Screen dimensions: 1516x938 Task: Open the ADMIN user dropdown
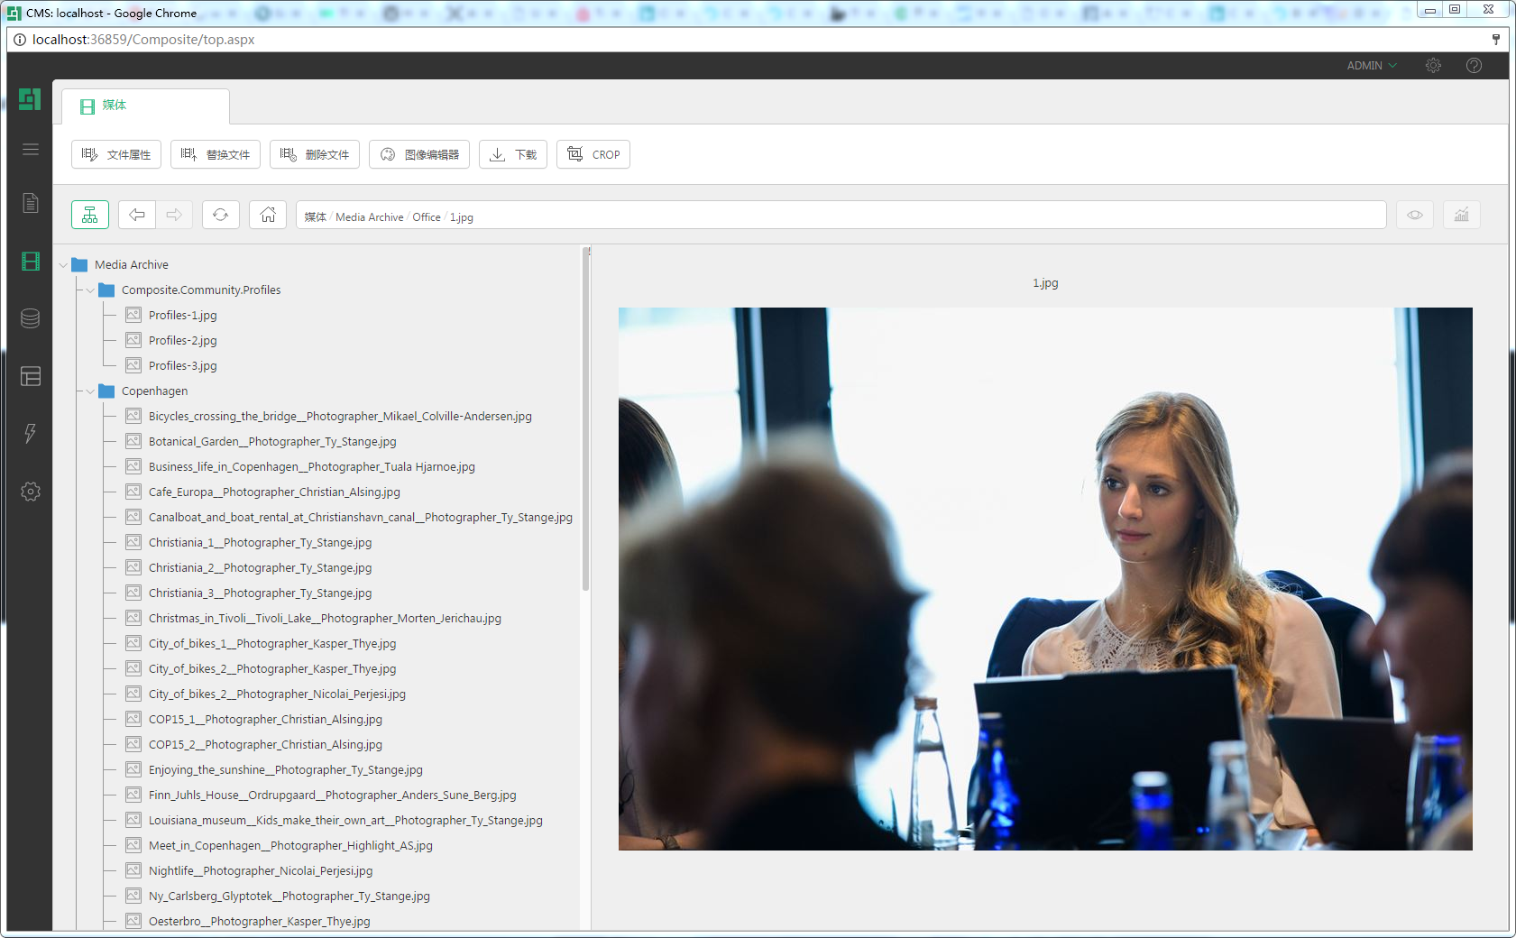[1371, 66]
